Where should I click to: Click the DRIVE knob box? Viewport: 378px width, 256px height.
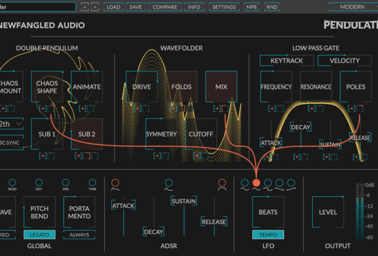(141, 87)
